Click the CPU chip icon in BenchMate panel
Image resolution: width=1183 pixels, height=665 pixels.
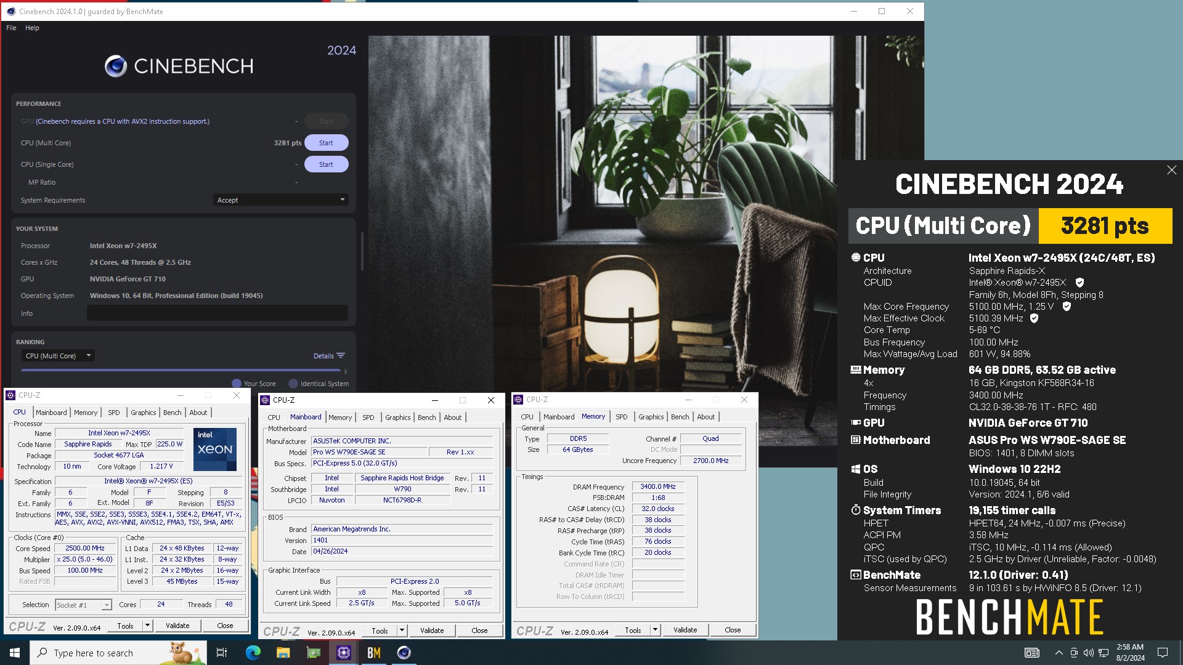855,257
